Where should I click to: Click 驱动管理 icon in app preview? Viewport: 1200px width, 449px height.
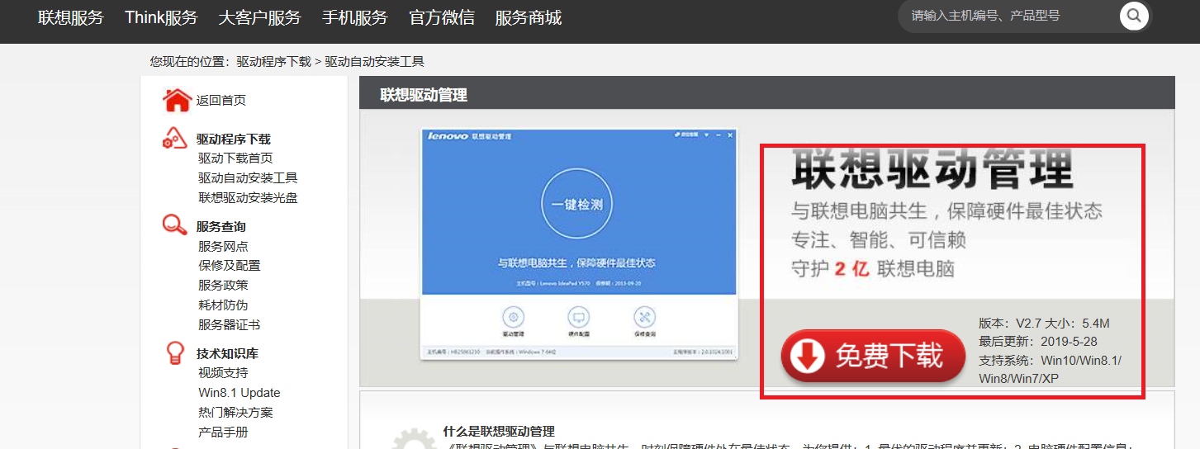pos(514,318)
